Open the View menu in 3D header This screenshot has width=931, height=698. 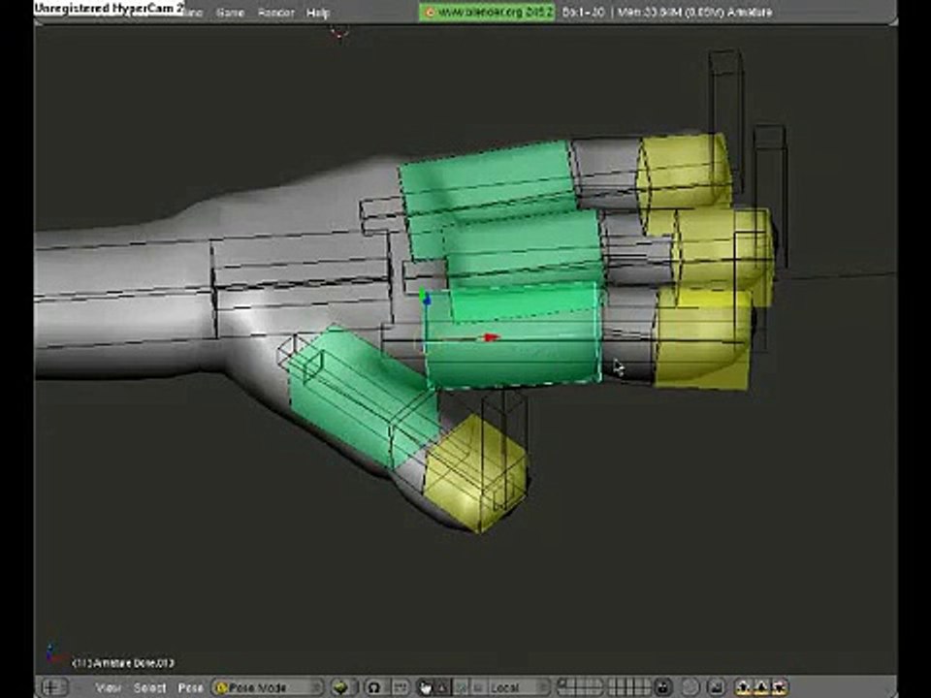108,687
